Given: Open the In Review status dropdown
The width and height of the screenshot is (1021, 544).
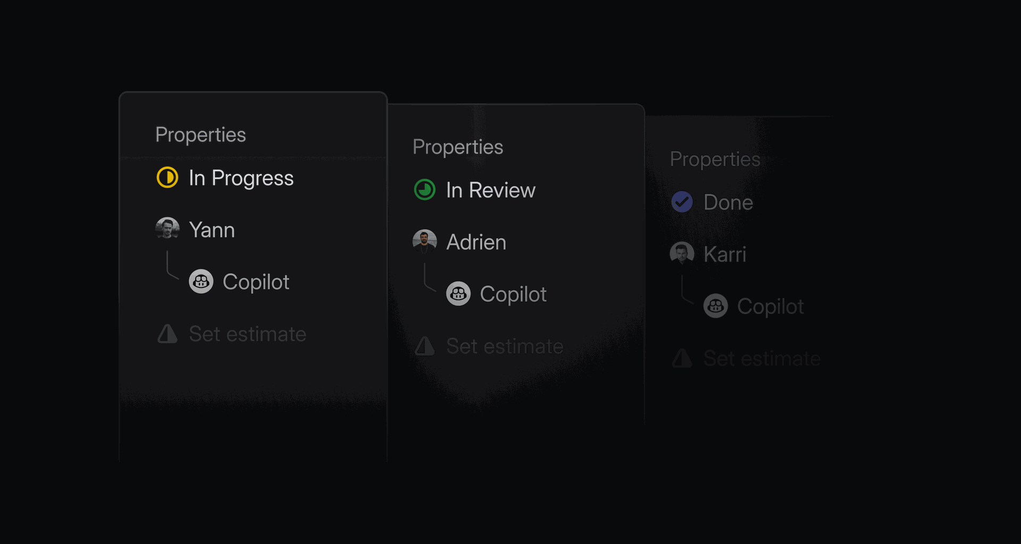Looking at the screenshot, I should 490,190.
